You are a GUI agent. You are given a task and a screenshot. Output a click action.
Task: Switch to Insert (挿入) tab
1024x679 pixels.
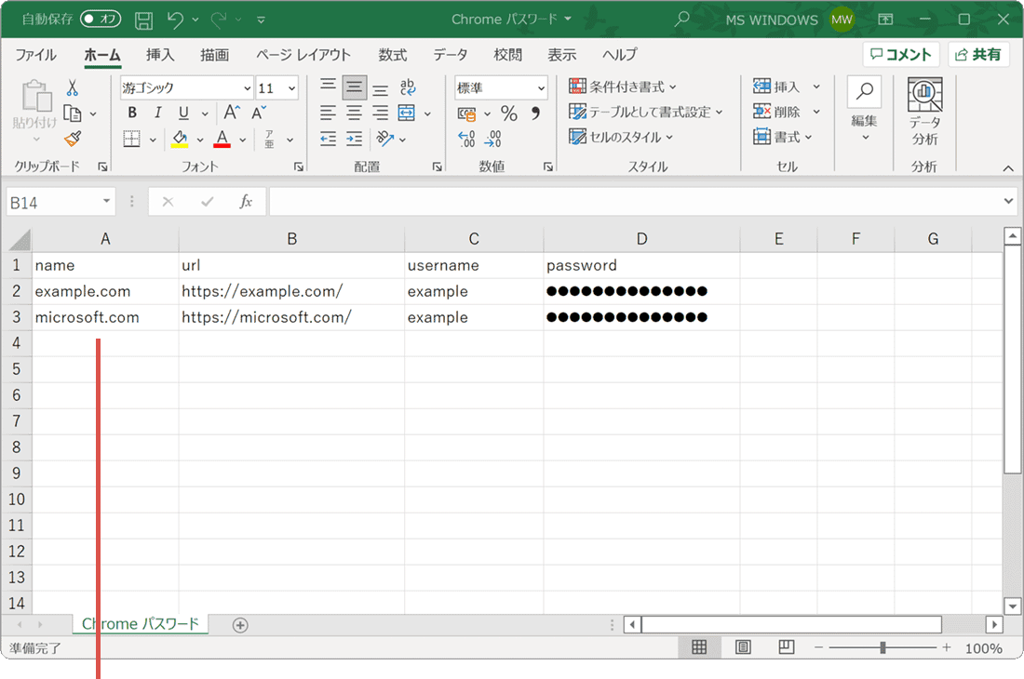tap(160, 55)
